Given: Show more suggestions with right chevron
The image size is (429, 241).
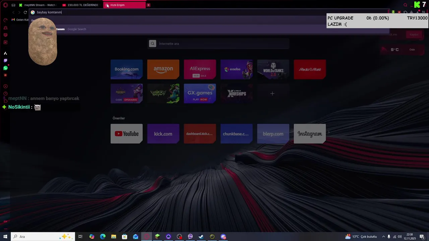Looking at the screenshot, I should click(329, 133).
